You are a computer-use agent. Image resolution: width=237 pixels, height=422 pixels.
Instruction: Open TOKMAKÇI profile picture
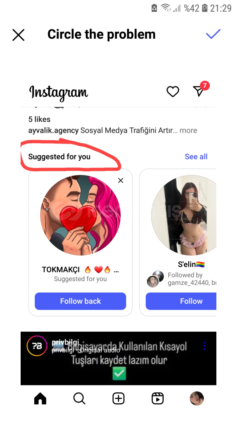coord(80,215)
